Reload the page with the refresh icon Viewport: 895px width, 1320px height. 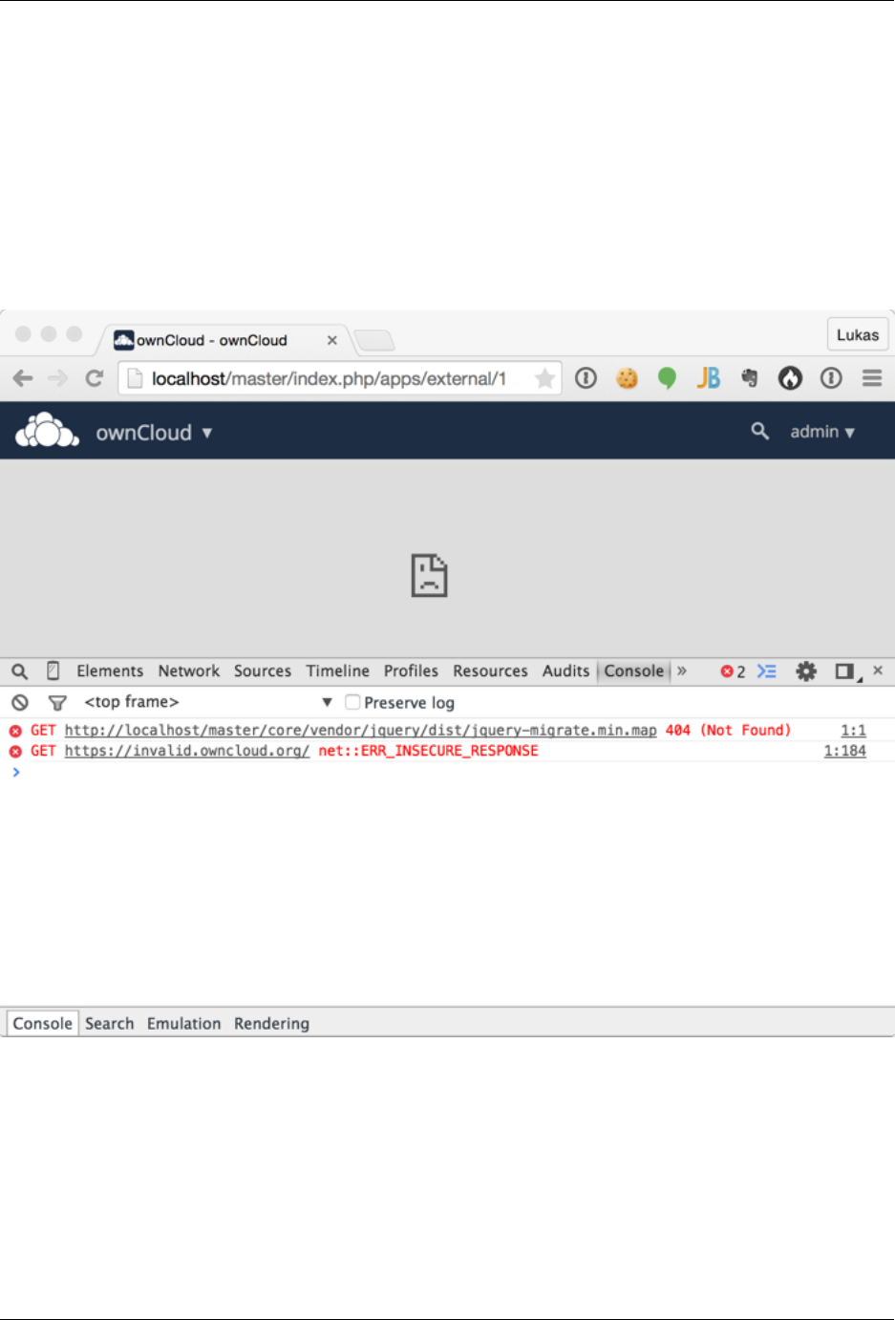94,378
